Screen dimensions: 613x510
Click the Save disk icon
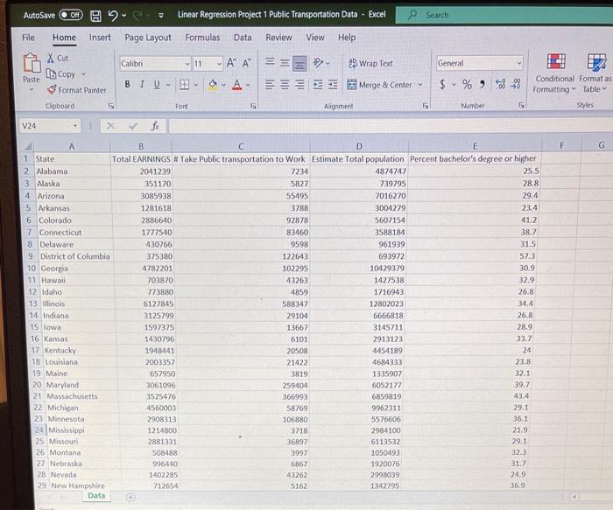coord(95,16)
